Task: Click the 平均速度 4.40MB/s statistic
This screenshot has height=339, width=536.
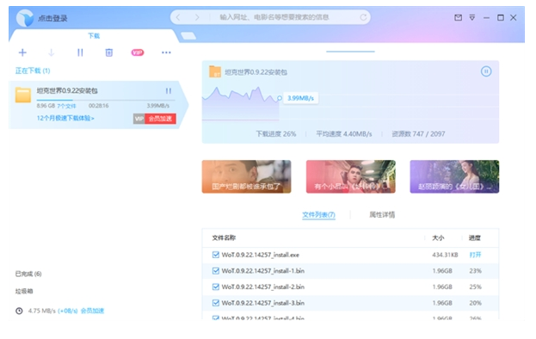Action: click(x=344, y=134)
